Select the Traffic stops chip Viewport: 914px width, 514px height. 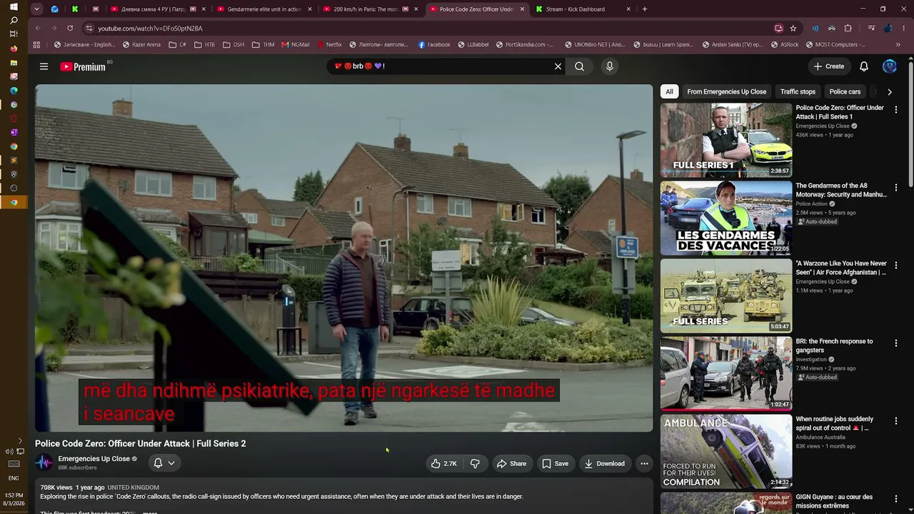point(798,91)
